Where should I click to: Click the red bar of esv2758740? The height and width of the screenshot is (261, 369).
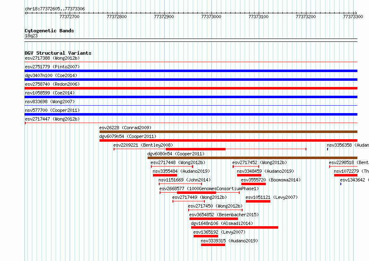click(x=191, y=88)
